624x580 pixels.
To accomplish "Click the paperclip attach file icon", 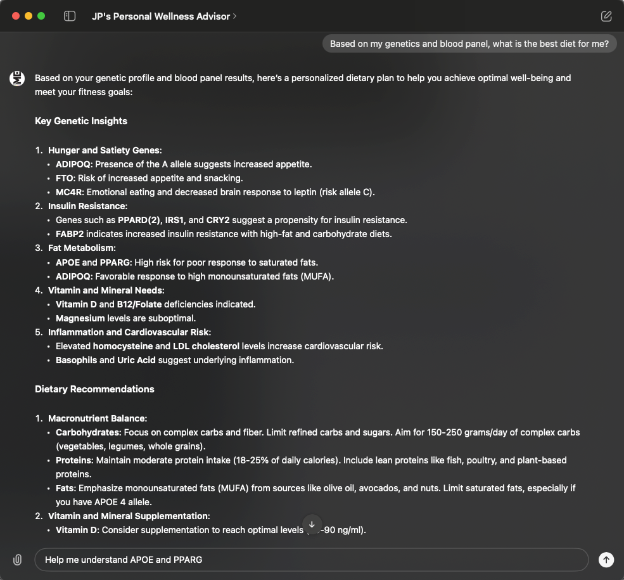I will [18, 560].
